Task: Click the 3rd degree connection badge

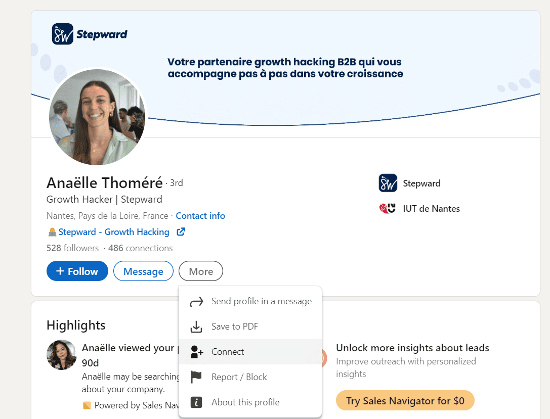Action: point(176,183)
